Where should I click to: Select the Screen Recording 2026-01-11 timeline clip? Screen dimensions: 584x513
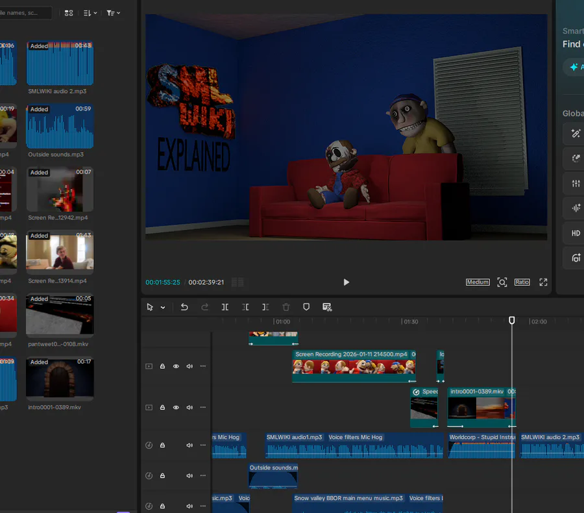point(354,366)
